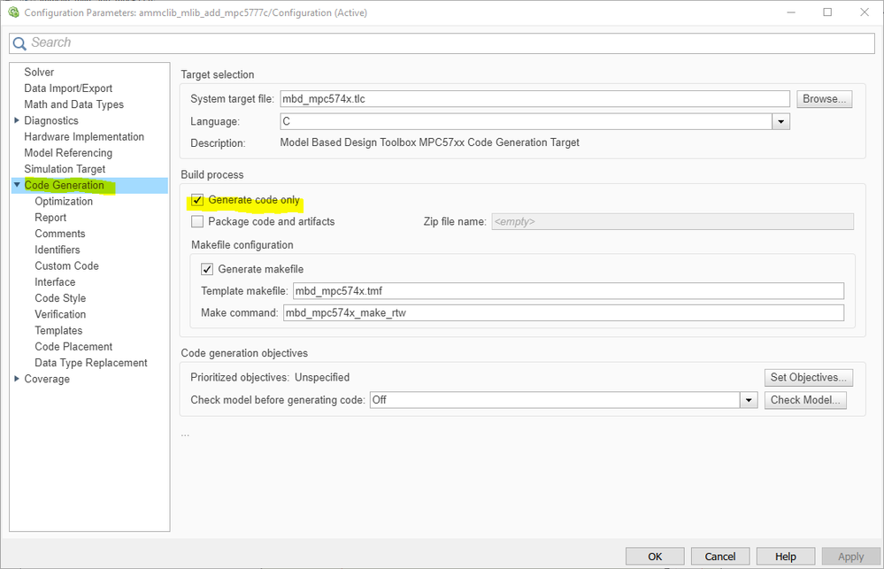Click the Browse button for target file
This screenshot has height=569, width=884.
click(824, 99)
